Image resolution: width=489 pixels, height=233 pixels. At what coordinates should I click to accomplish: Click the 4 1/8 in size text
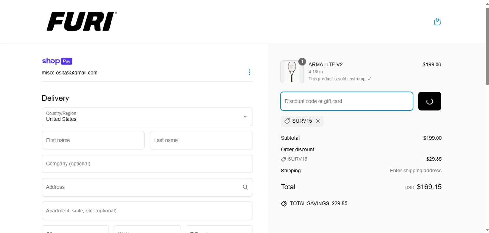pyautogui.click(x=316, y=72)
